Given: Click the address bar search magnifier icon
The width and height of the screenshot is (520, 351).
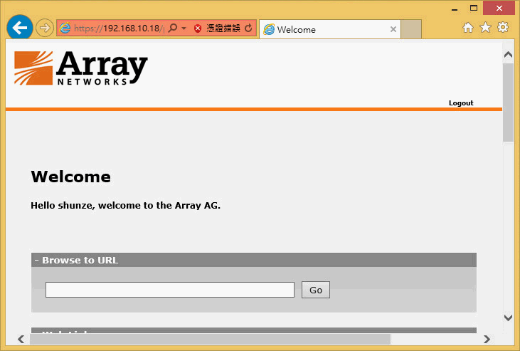Looking at the screenshot, I should pos(172,28).
